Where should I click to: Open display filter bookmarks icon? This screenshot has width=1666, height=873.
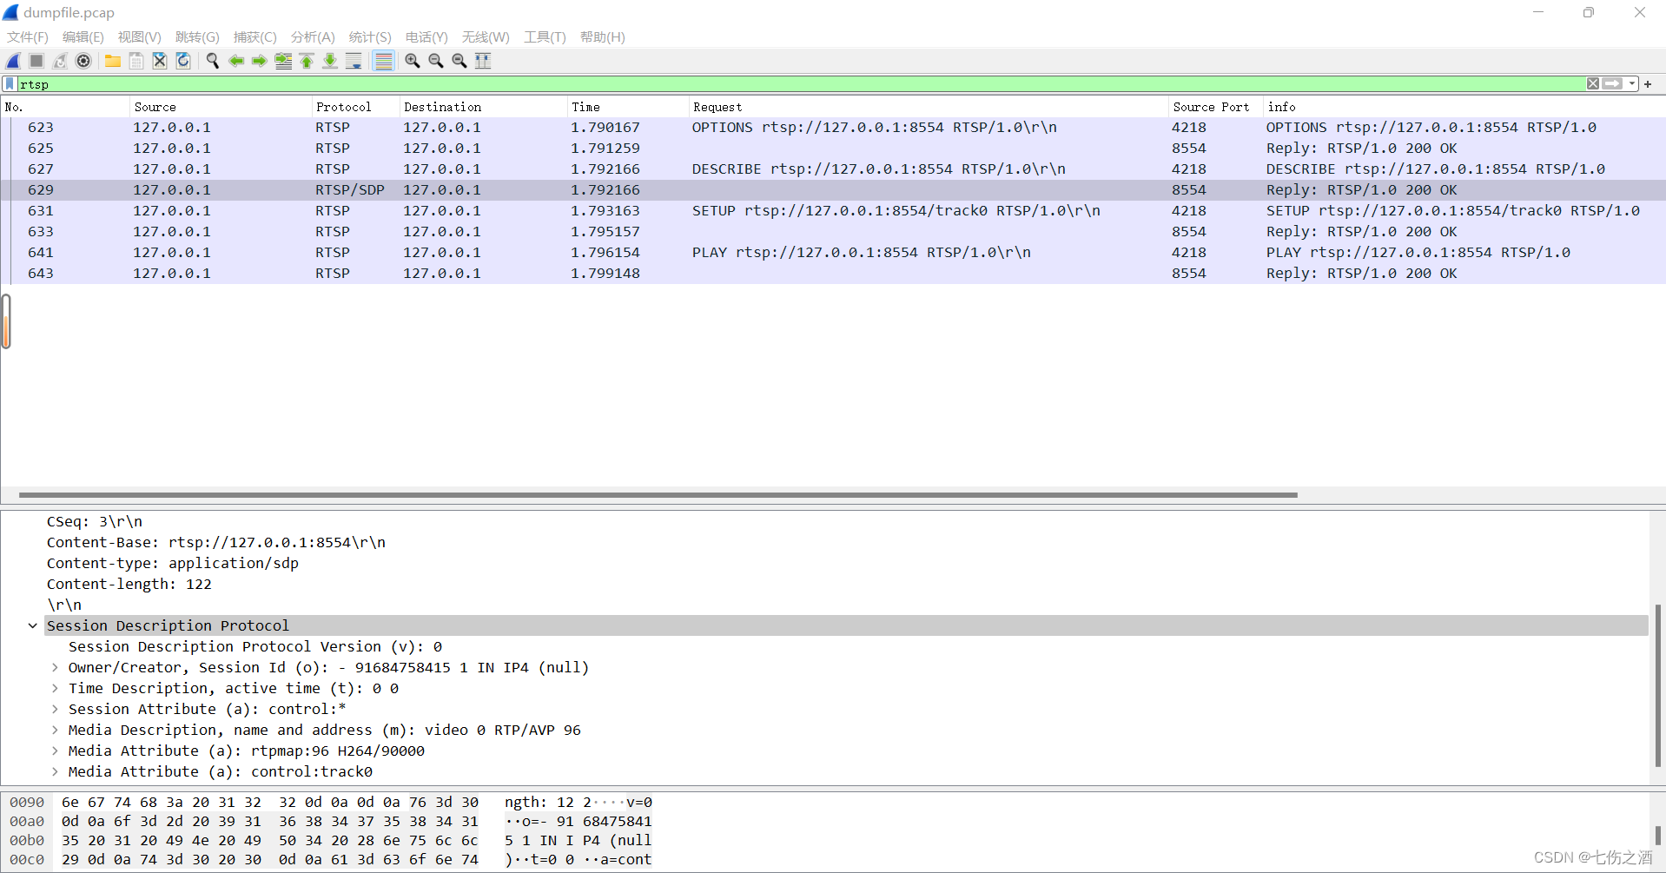10,83
